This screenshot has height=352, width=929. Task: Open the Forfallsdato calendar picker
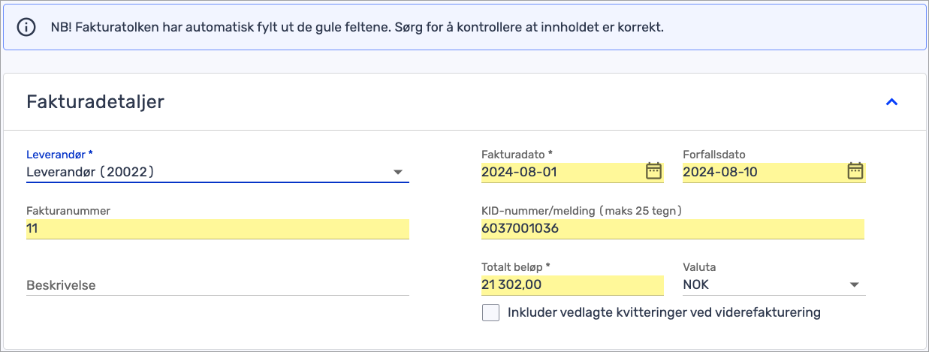point(855,171)
